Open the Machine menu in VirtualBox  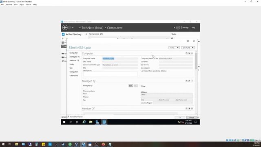click(9, 4)
